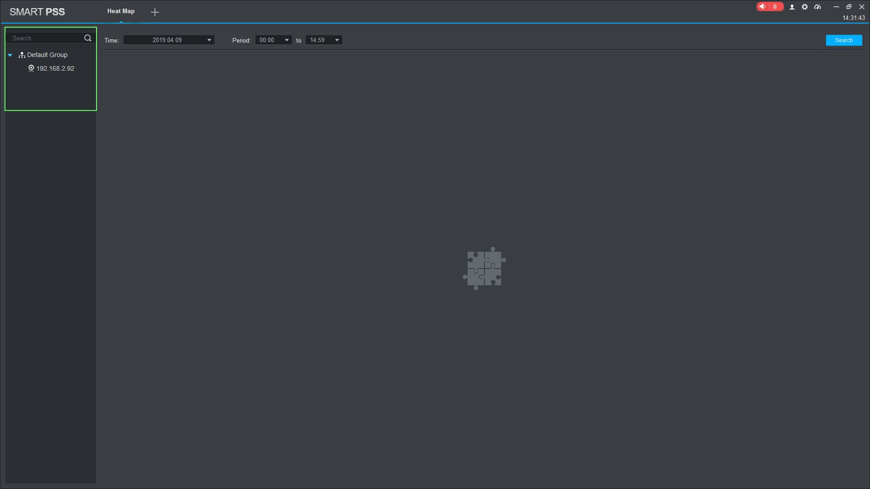Viewport: 870px width, 489px height.
Task: Focus the device Search input field
Action: pos(45,38)
